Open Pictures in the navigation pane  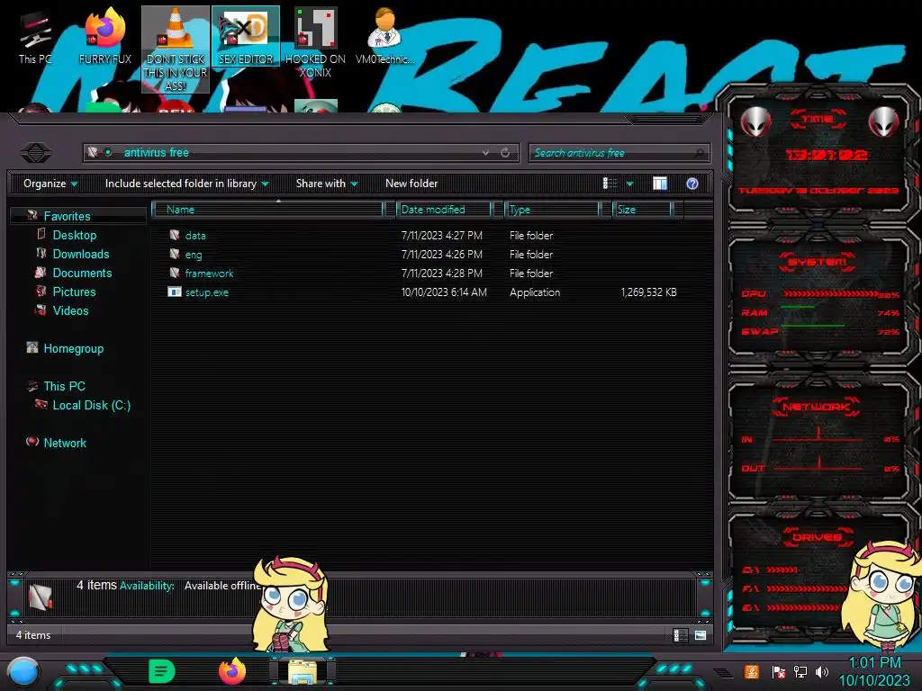(74, 292)
